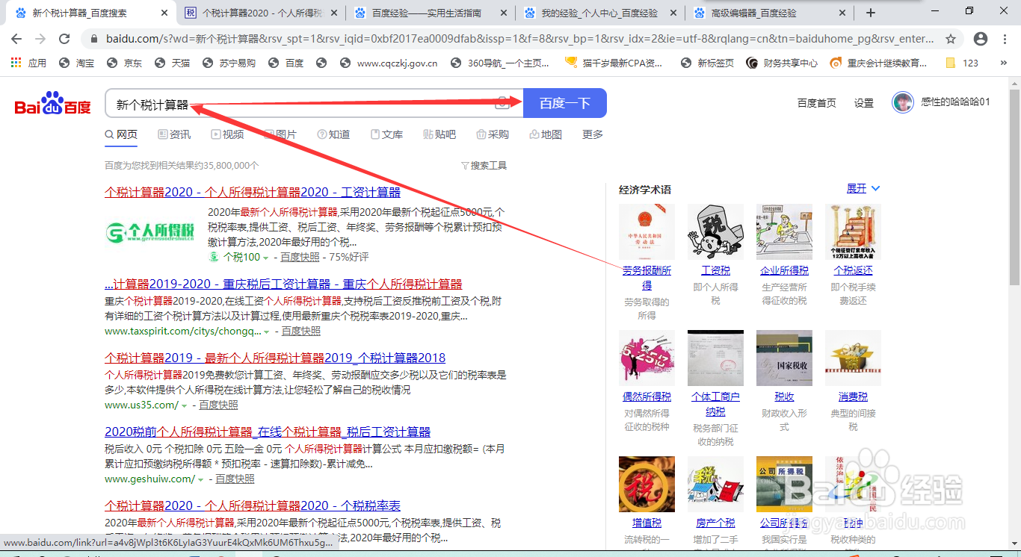Open result 个税计算器2020 - 工资计算器
1021x557 pixels.
(x=253, y=192)
